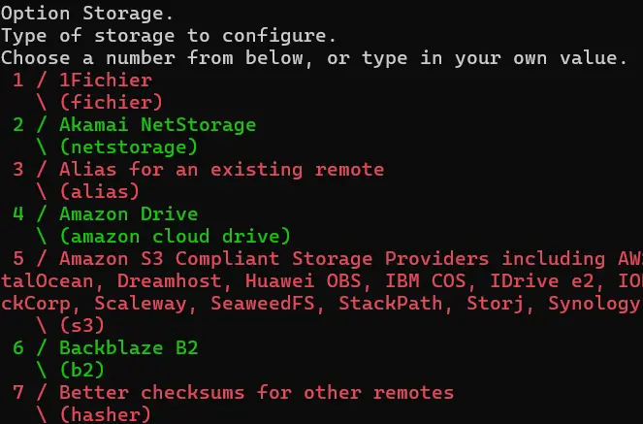This screenshot has height=424, width=643.
Task: Select the 1Fichier storage option text
Action: 105,81
